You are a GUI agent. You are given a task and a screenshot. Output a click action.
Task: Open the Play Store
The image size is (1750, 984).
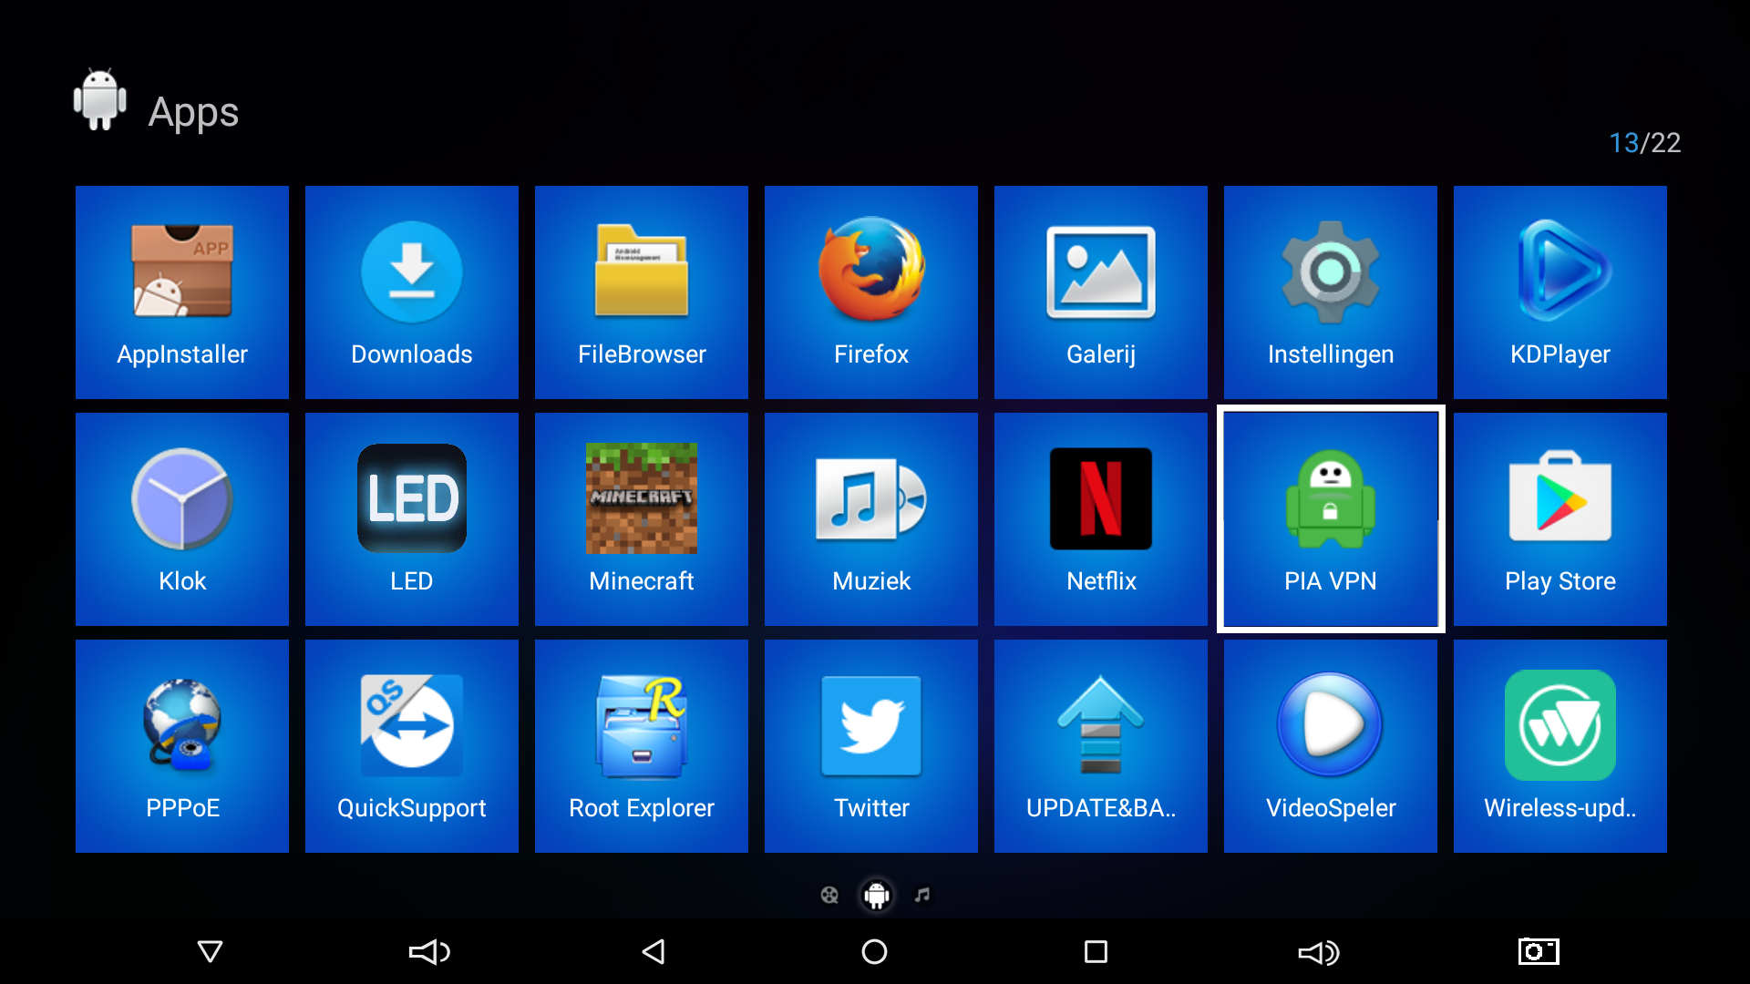coord(1560,519)
